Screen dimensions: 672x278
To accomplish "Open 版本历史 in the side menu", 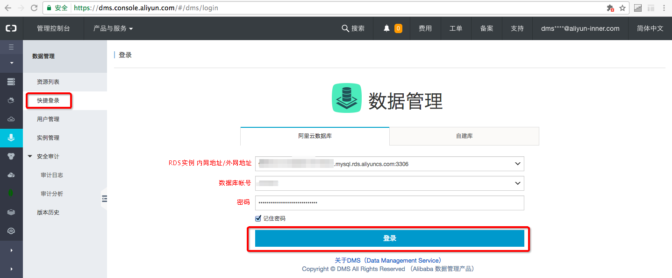I will click(48, 212).
